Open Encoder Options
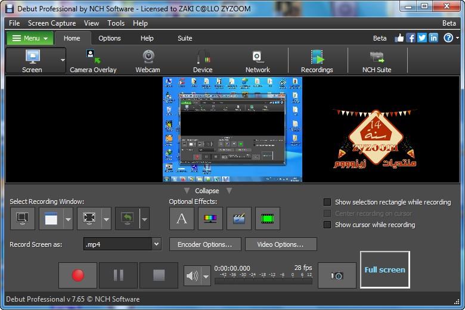 205,244
